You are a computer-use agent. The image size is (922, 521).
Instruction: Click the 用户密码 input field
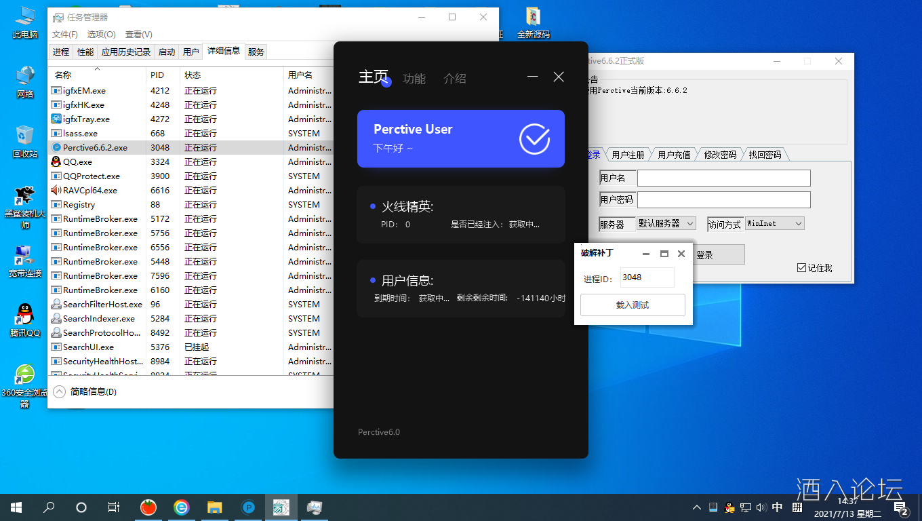click(724, 199)
